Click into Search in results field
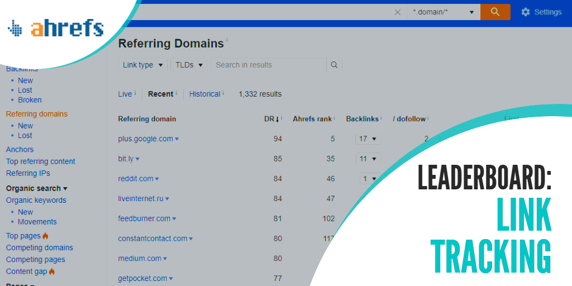Image resolution: width=572 pixels, height=286 pixels. pos(269,65)
